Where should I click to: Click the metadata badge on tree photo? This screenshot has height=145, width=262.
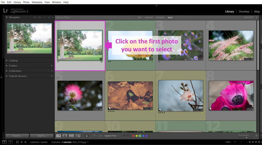point(101,59)
